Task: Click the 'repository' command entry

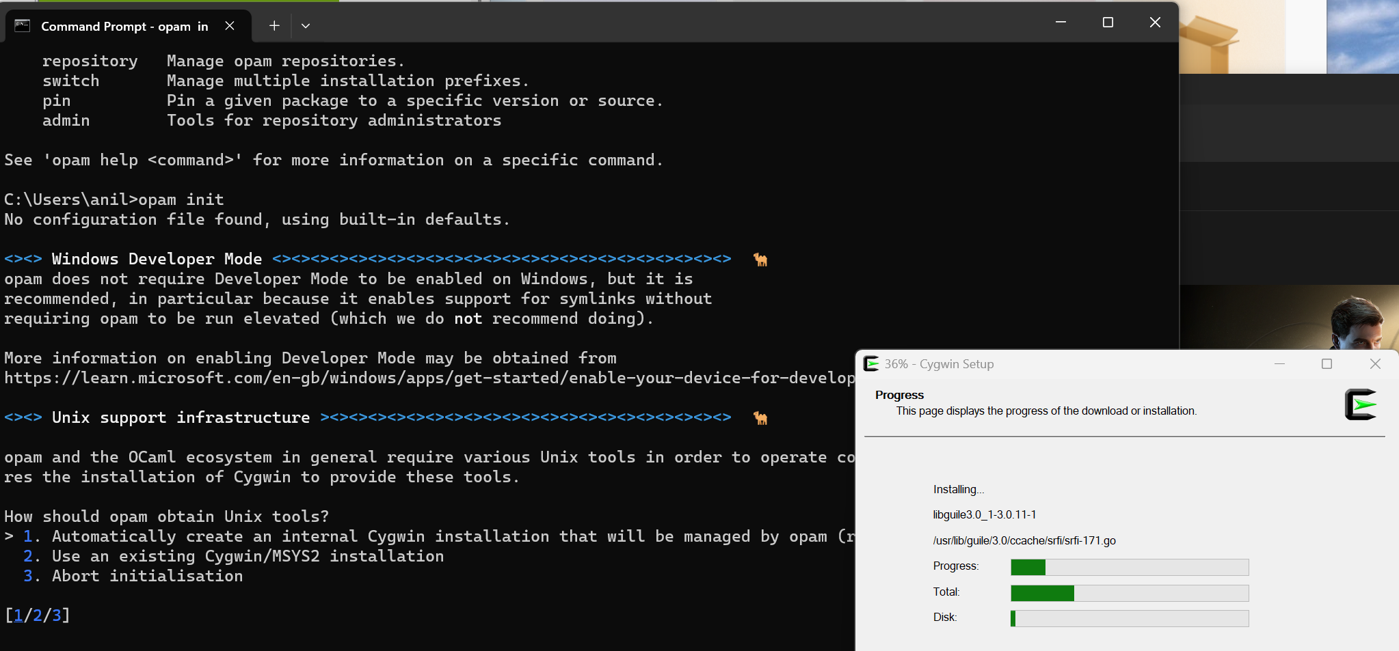Action: point(90,61)
